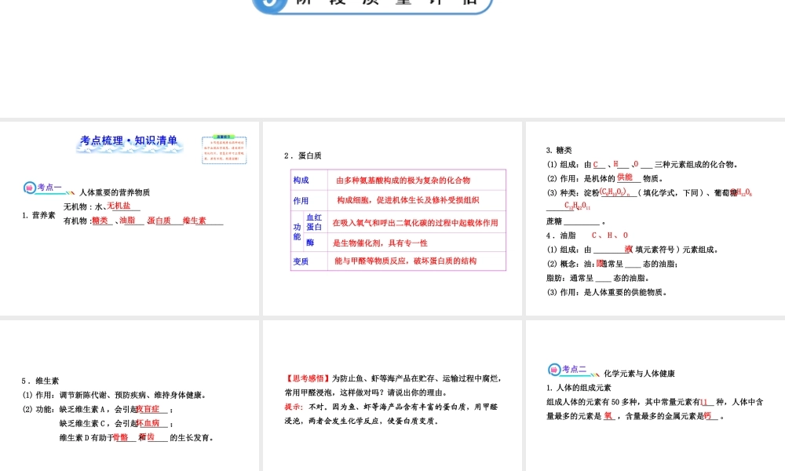
Task: Click the text 化学元素与人体健康
Action: 639,374
